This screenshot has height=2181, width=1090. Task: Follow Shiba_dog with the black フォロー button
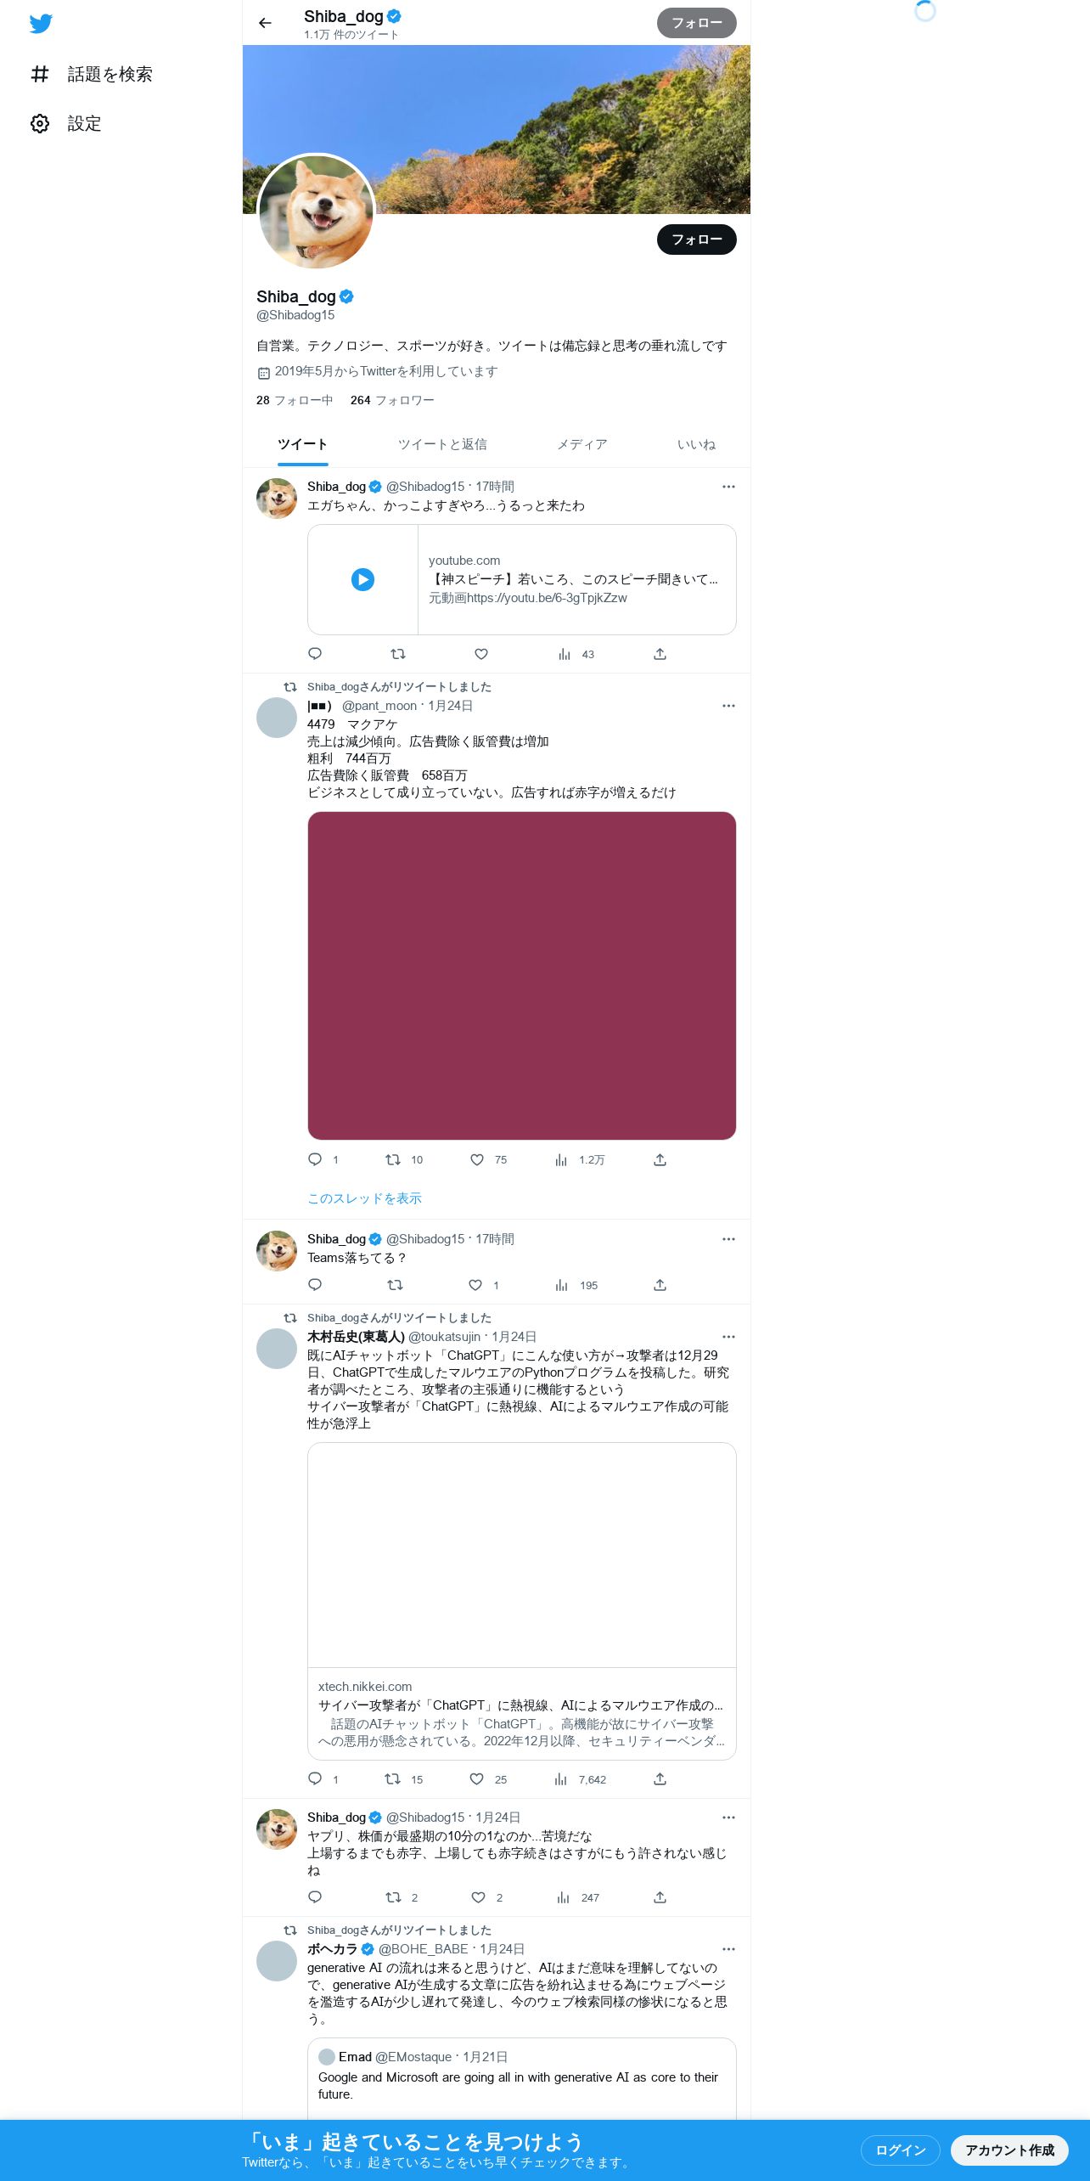click(696, 240)
